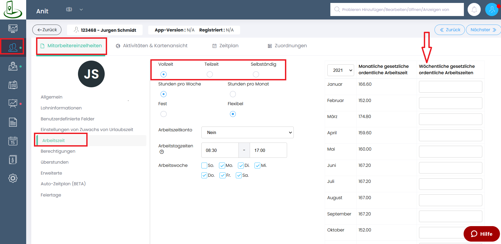Click the Nächster button

(x=483, y=30)
